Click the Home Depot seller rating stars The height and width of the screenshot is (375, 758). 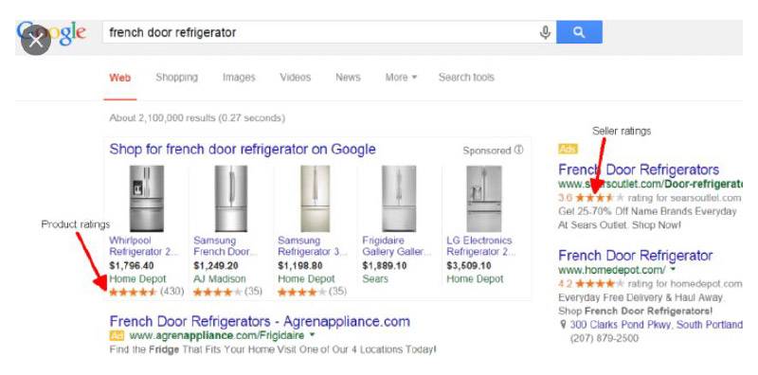coord(600,284)
